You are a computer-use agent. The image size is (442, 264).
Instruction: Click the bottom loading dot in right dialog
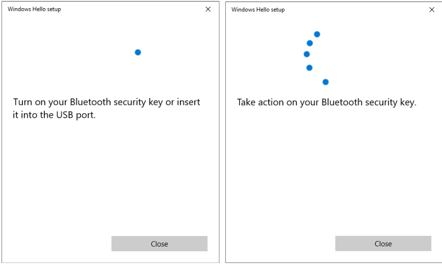click(325, 82)
